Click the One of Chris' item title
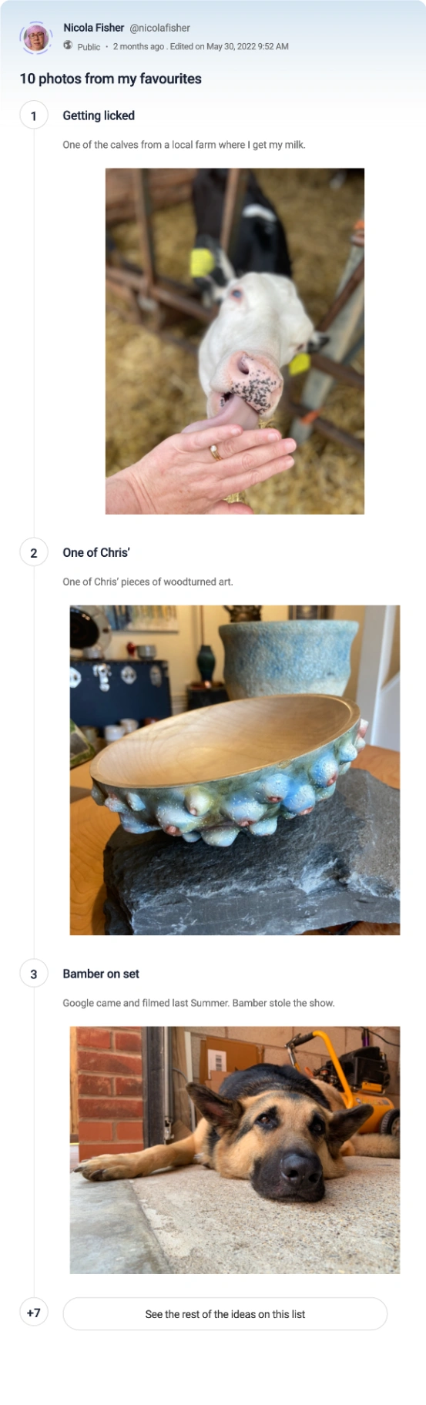 96,552
